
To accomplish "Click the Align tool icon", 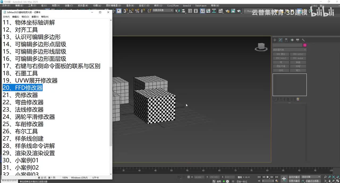I will 183,11.
